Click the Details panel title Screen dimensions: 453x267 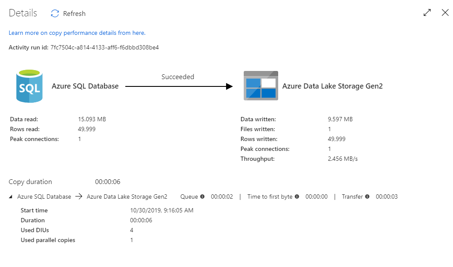pos(23,13)
